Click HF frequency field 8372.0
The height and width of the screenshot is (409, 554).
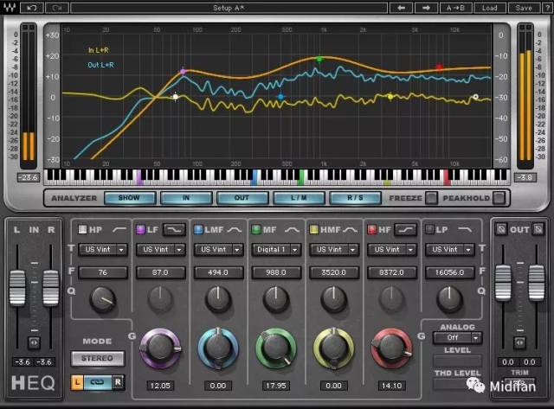[392, 272]
